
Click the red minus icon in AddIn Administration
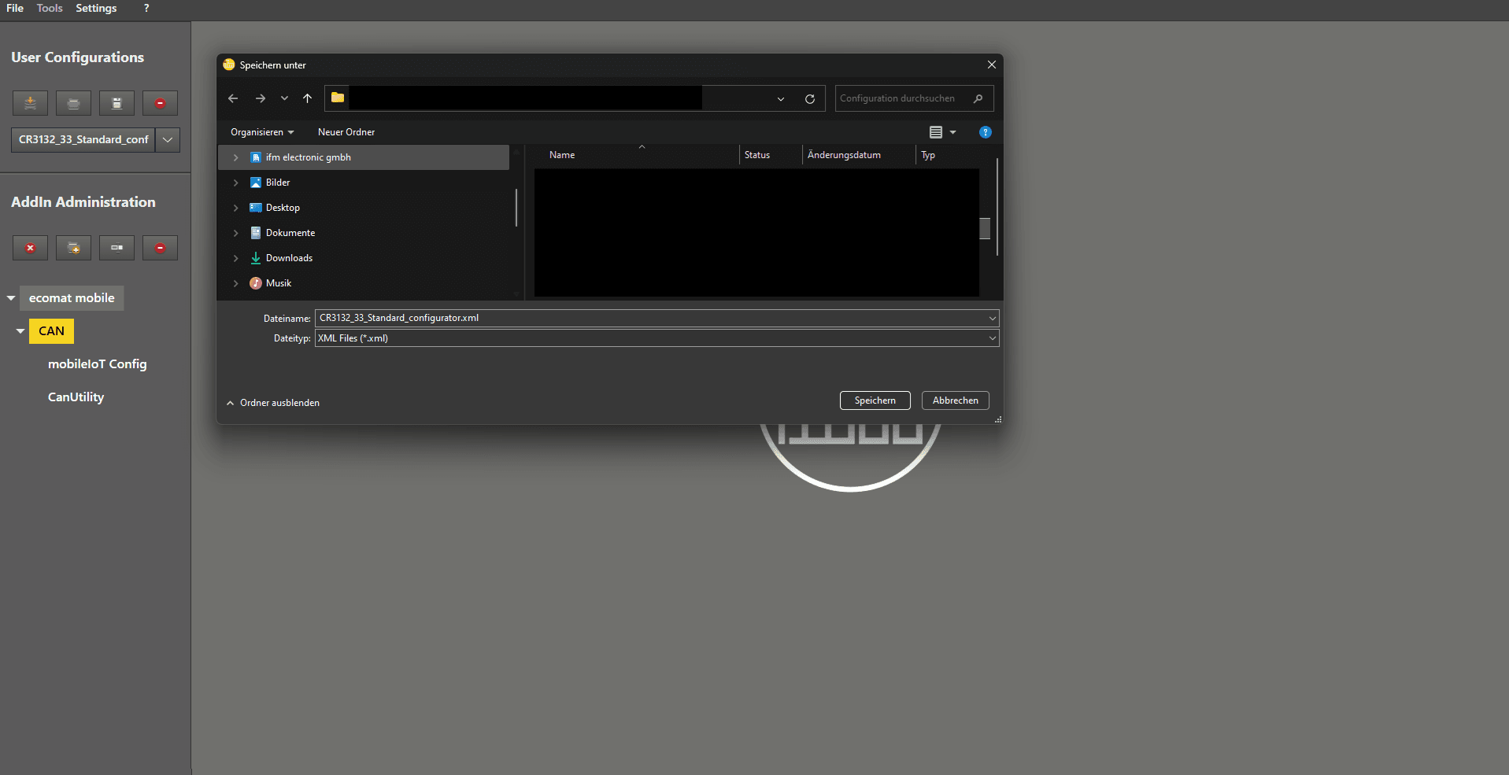click(160, 248)
